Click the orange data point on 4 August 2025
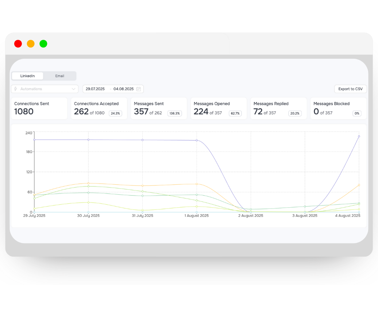 click(x=359, y=185)
